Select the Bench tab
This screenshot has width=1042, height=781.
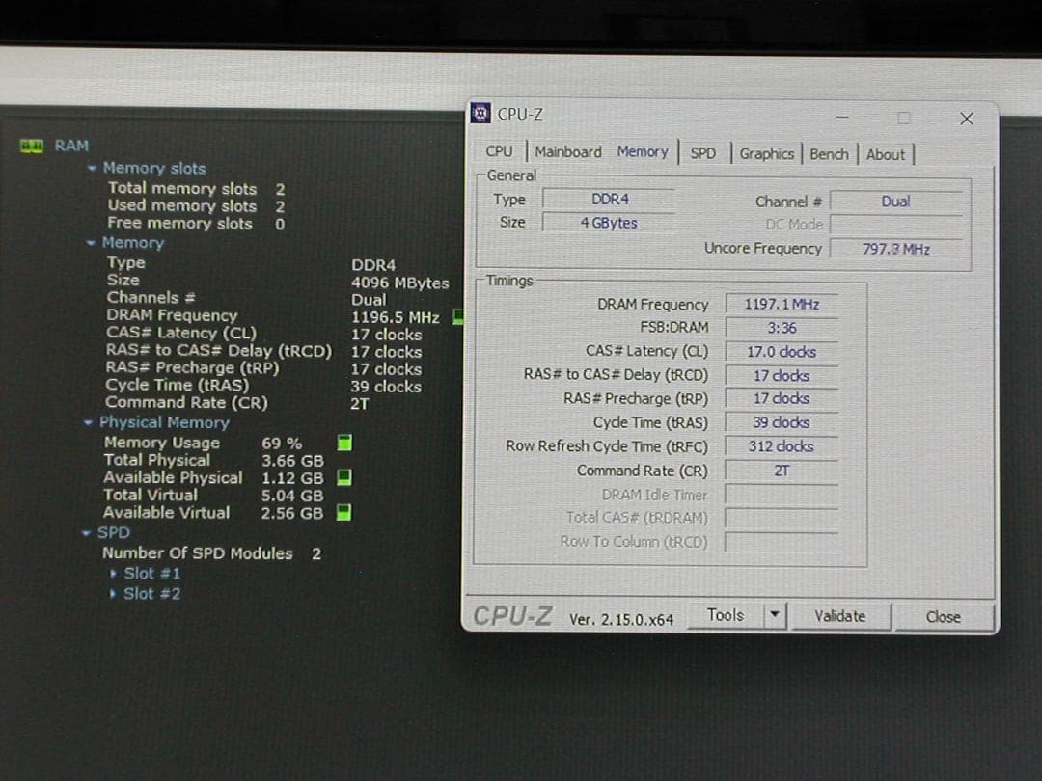coord(829,153)
